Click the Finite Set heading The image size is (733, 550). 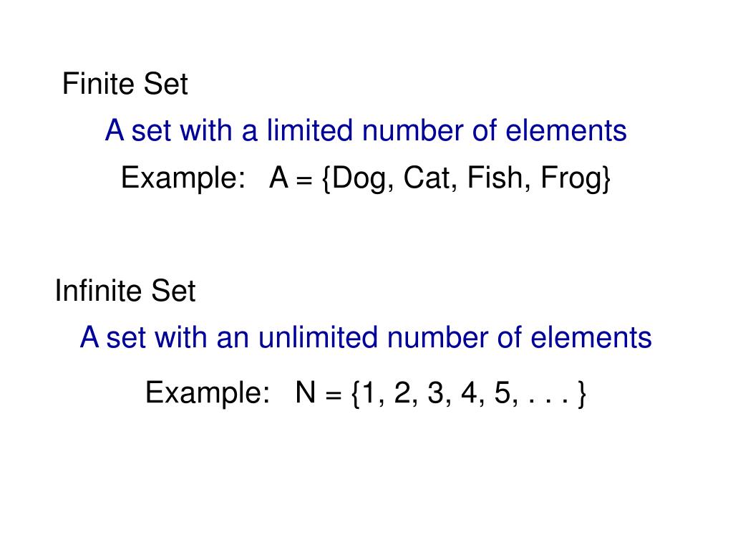coord(125,84)
